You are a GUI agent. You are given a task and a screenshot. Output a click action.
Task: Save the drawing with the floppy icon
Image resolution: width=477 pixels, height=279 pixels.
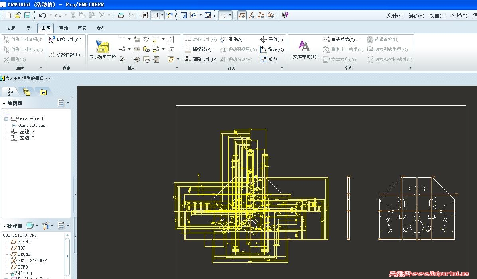point(28,15)
